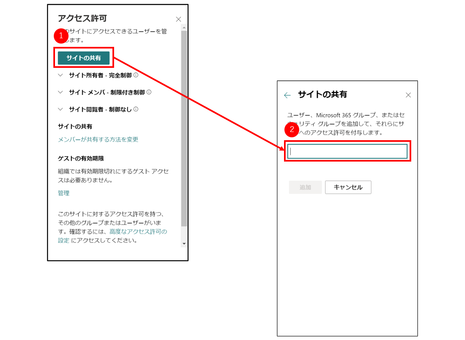Open 高度なアクセス許可の設定 link
Image resolution: width=465 pixels, height=340 pixels.
(x=138, y=232)
